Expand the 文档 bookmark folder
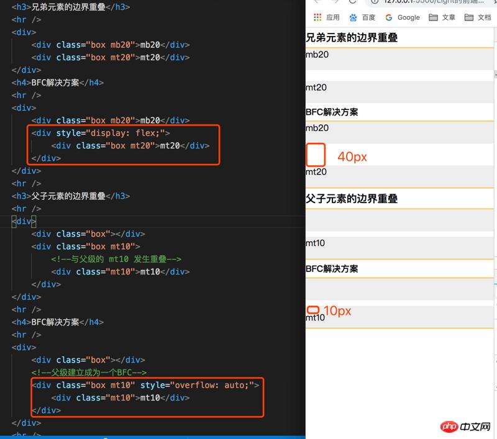Image resolution: width=497 pixels, height=439 pixels. [x=478, y=17]
